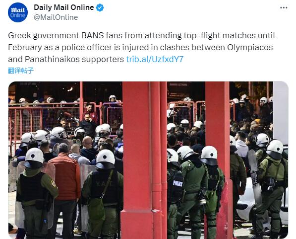Open the trib.al/UzfxdY7 link
The width and height of the screenshot is (296, 239).
click(x=155, y=59)
